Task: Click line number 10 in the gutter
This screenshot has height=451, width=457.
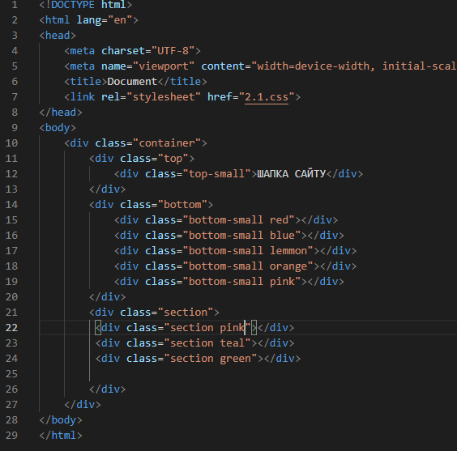Action: click(11, 143)
